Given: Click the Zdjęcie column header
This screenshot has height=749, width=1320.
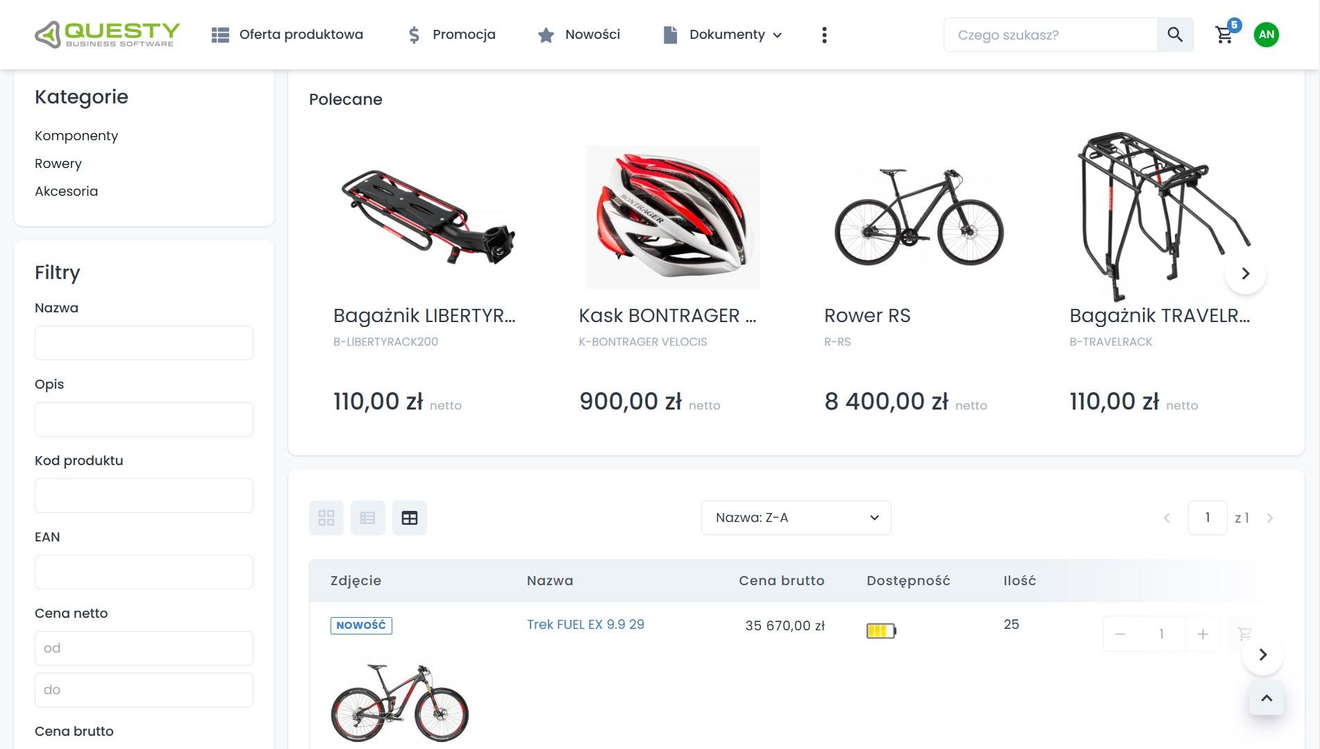Looking at the screenshot, I should coord(356,581).
